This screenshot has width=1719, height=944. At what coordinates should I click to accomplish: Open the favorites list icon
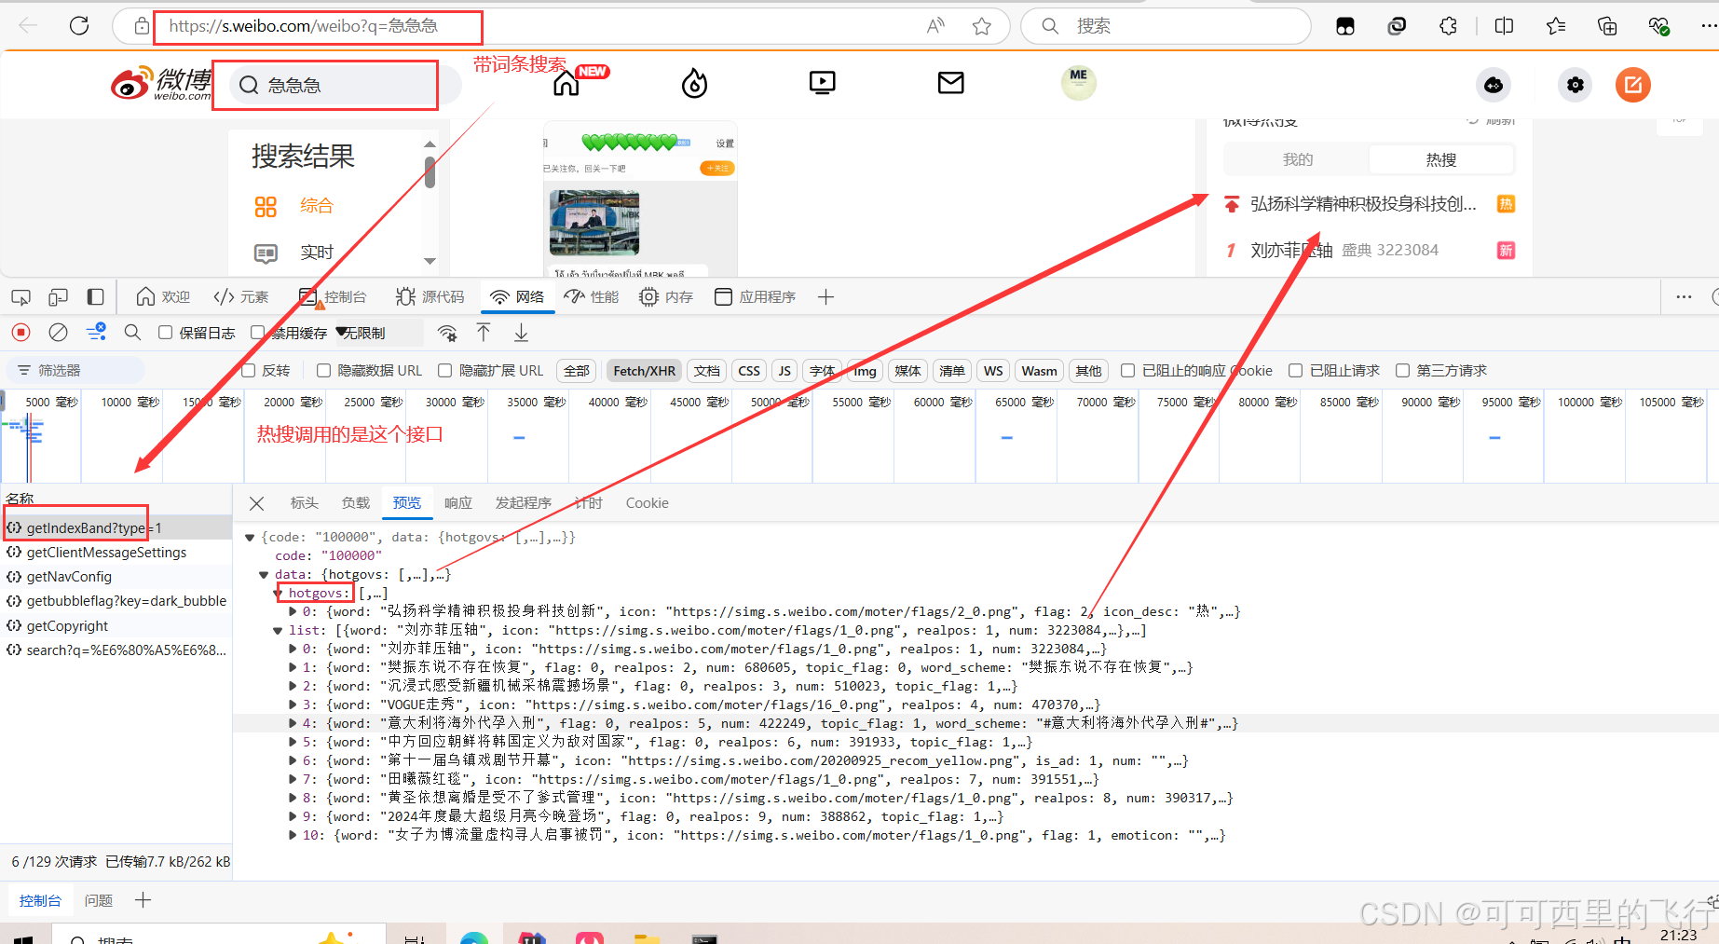pyautogui.click(x=1555, y=26)
